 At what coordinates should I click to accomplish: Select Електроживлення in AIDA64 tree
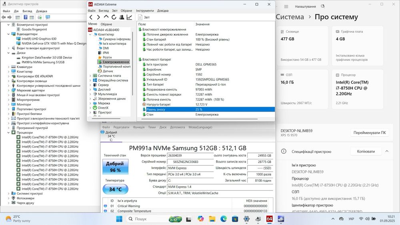tap(114, 62)
